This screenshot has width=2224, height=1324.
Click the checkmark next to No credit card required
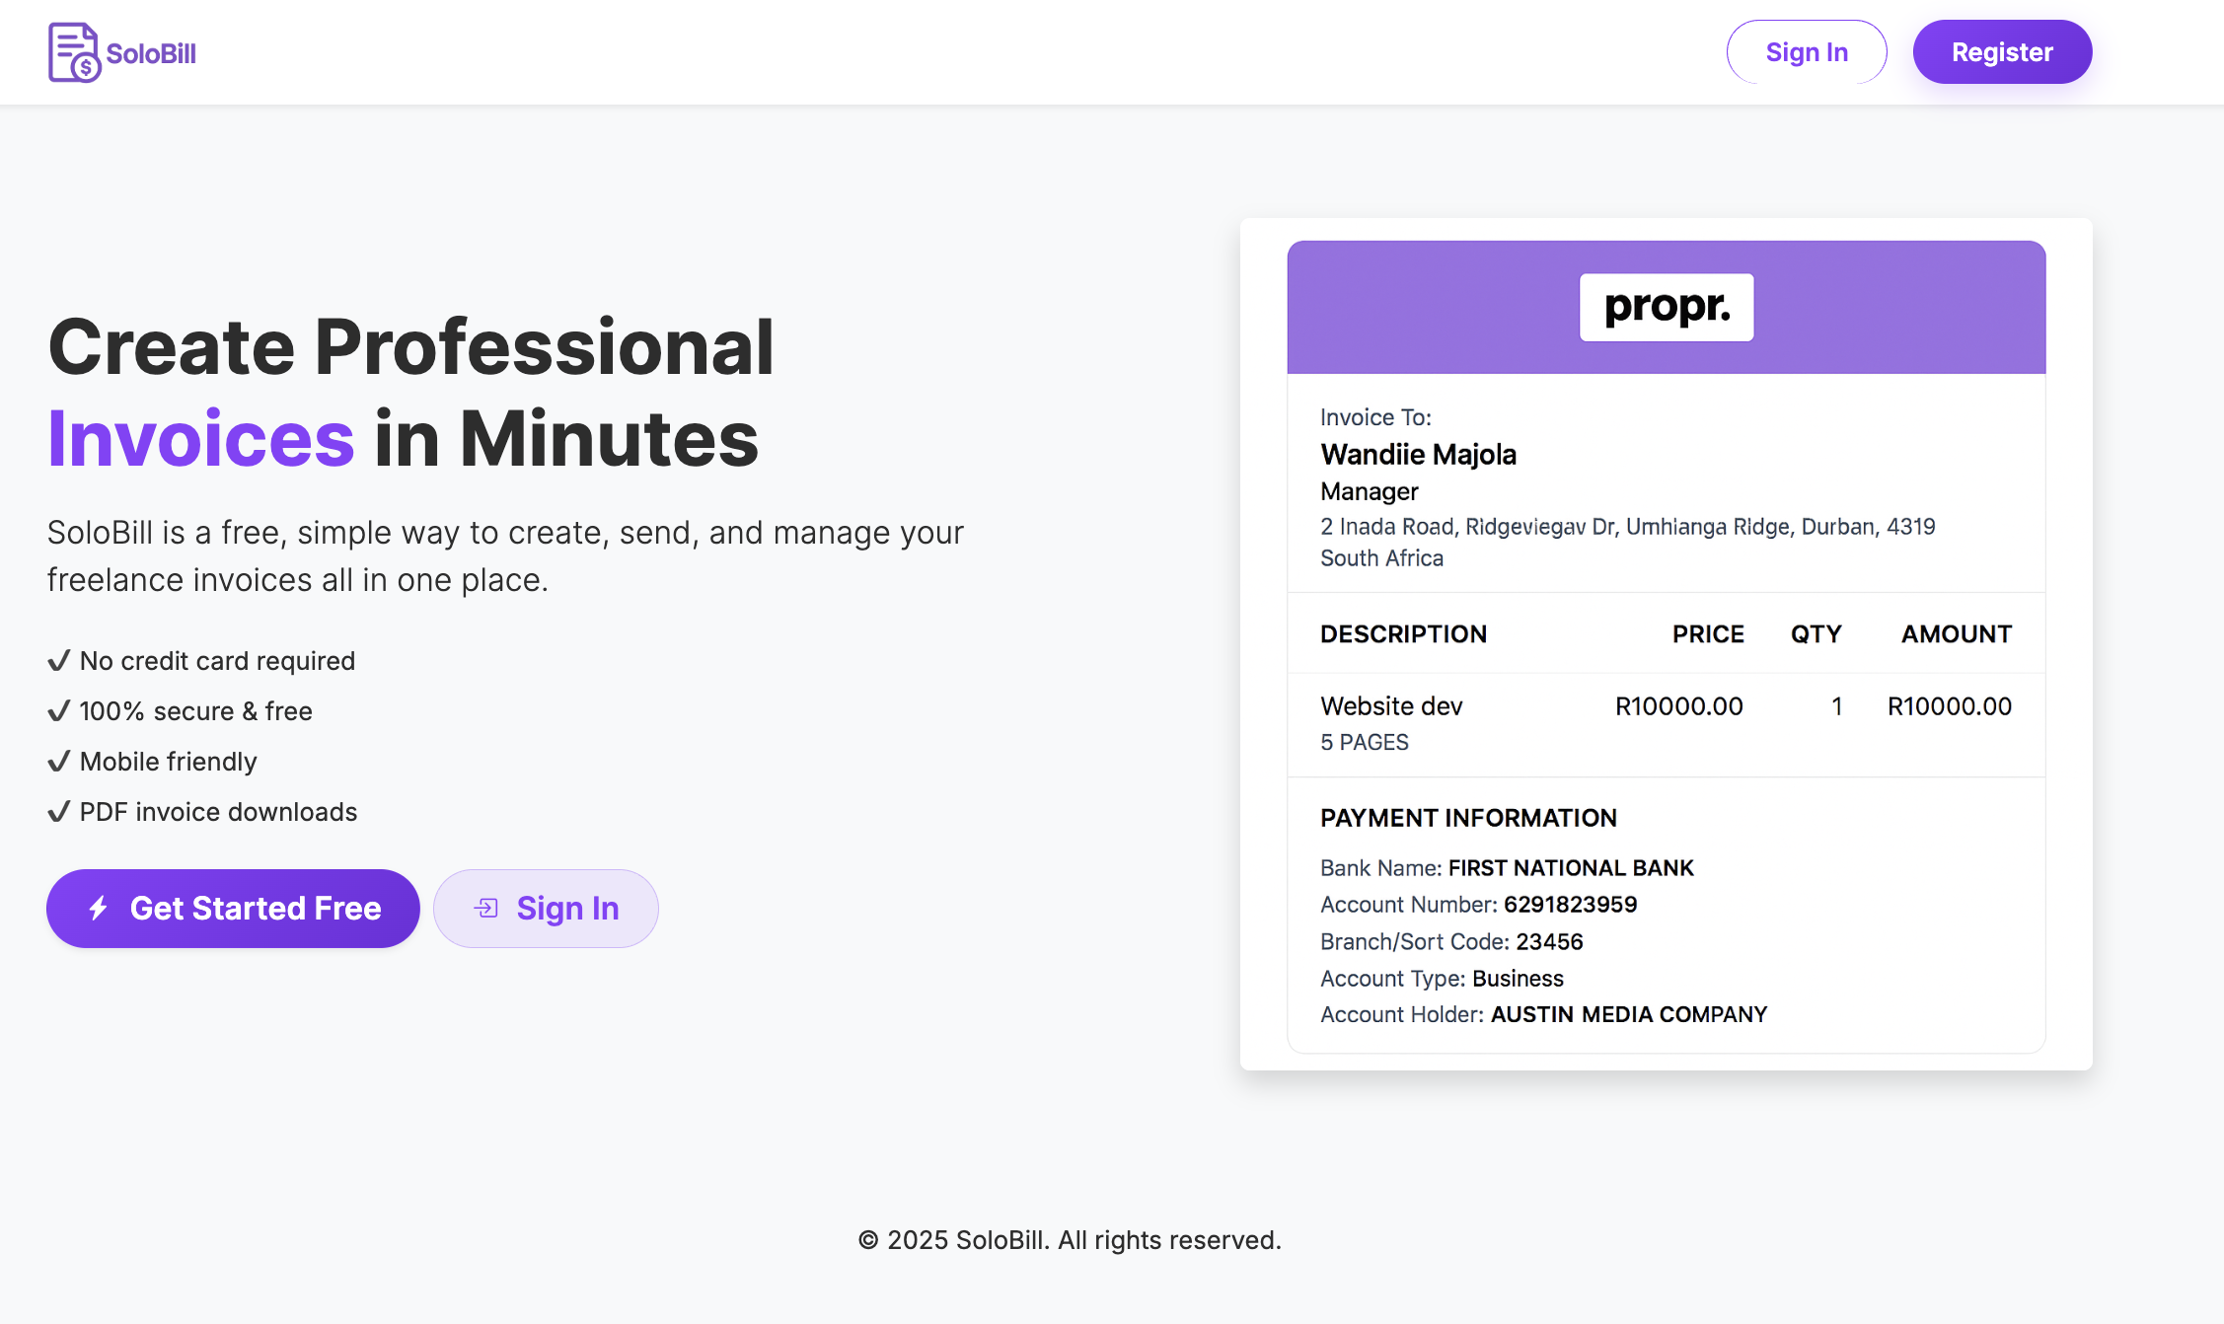59,660
